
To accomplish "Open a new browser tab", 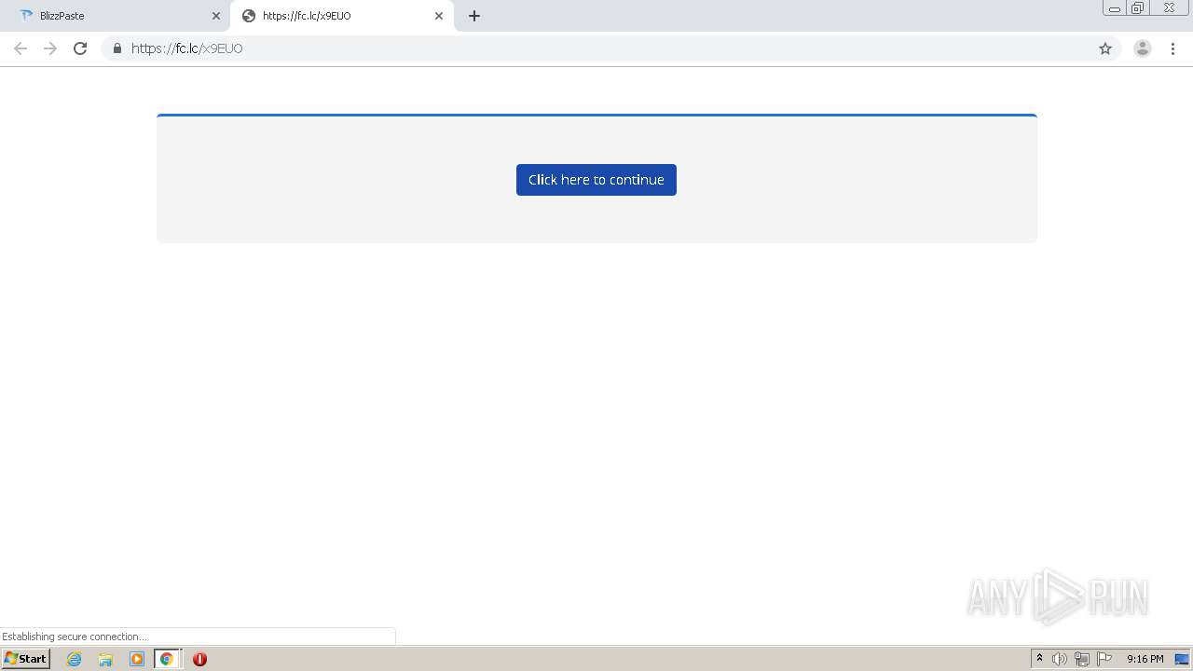I will tap(474, 16).
